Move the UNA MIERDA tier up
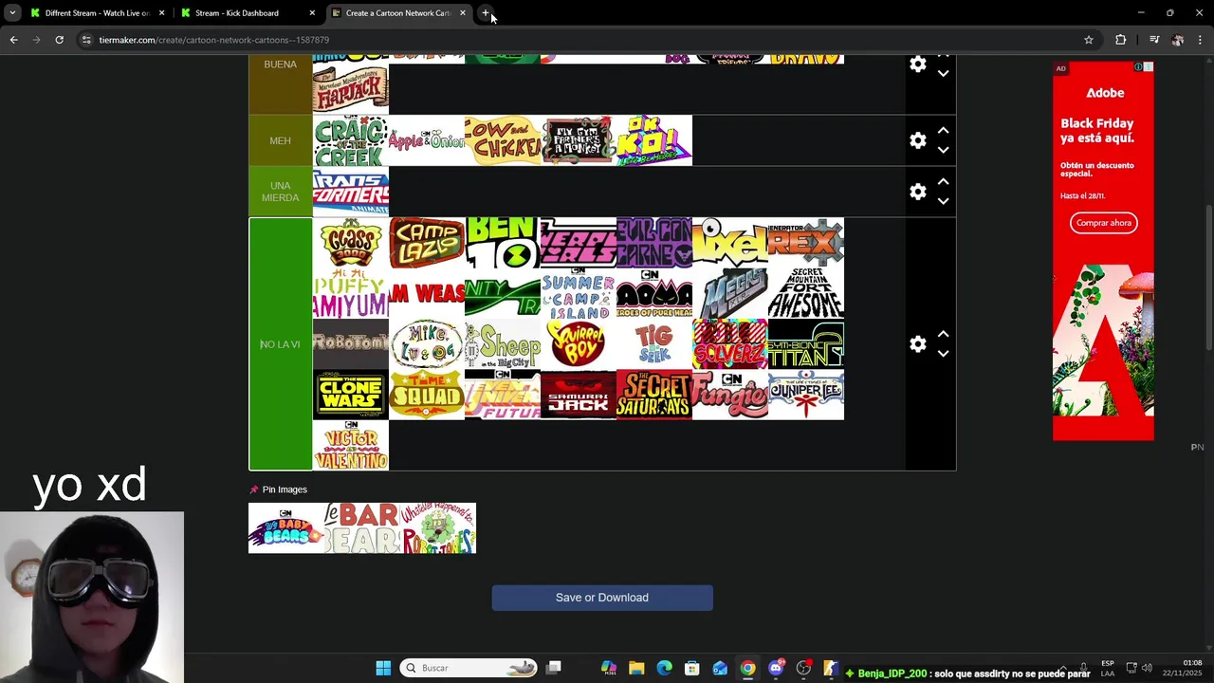The image size is (1214, 683). point(943,182)
